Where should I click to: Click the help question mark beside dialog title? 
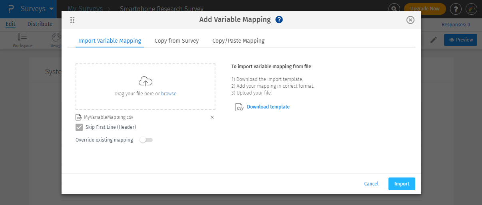tap(279, 20)
